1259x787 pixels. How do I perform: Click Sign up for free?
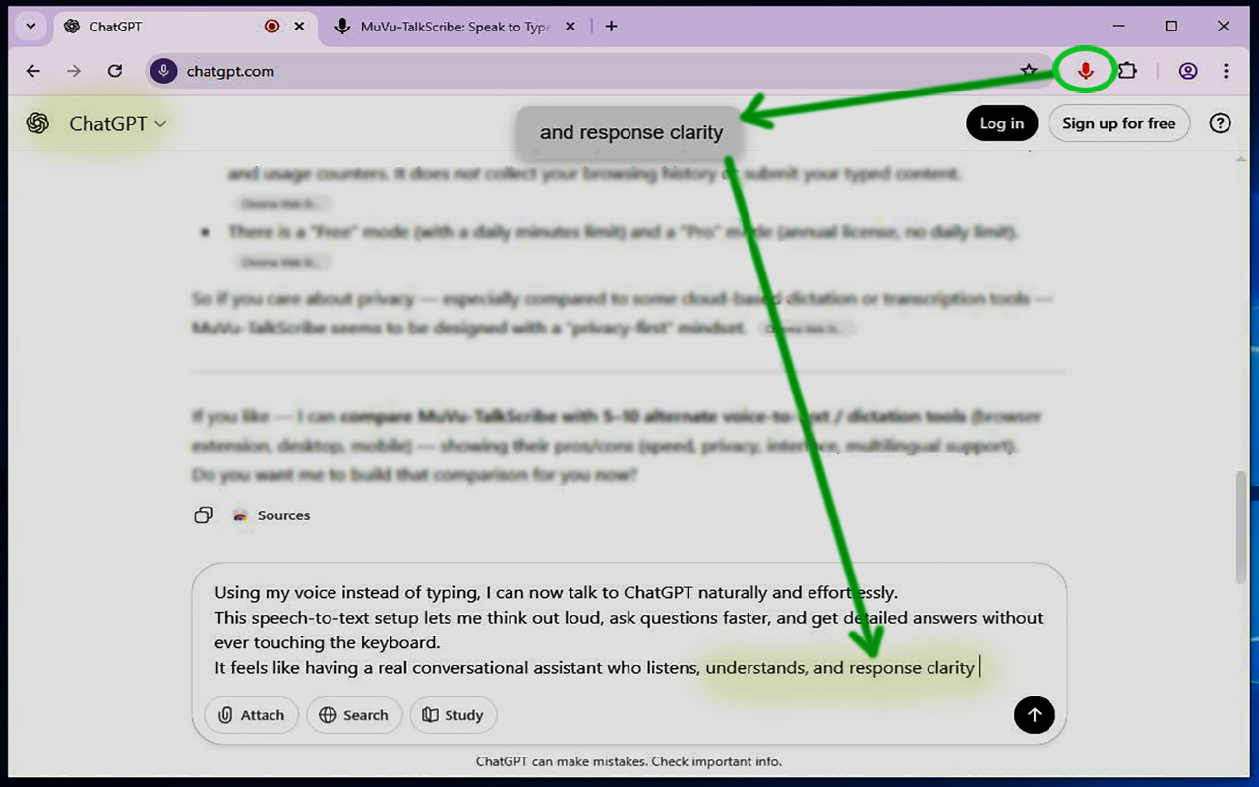(x=1118, y=123)
